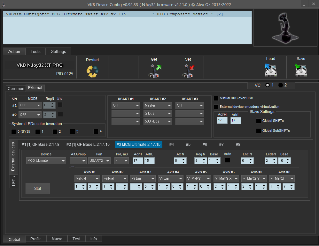Click the app icon in the title bar
This screenshot has height=246, width=319.
[4, 4]
